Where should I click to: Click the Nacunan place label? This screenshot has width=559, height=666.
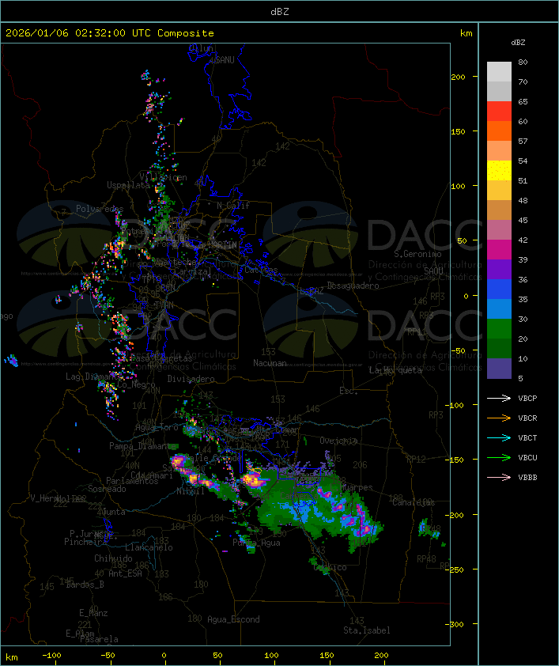[270, 363]
